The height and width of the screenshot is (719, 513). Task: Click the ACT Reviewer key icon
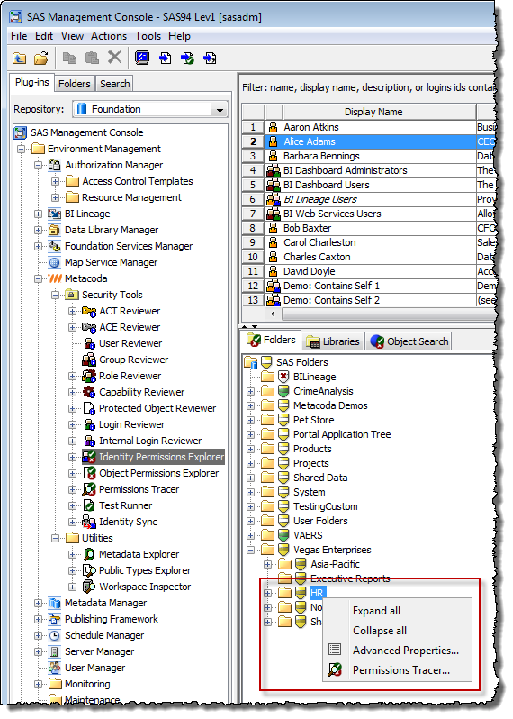(x=89, y=311)
